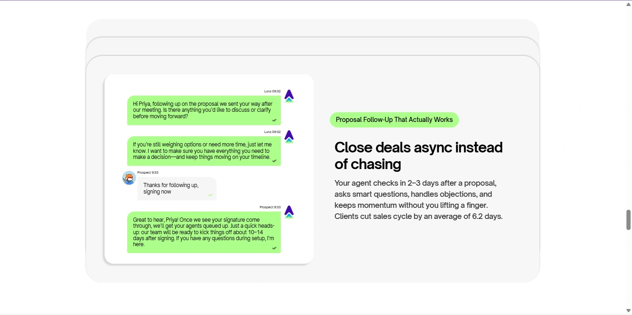
Task: Click the checkmark in the 'Great to hear' message
Action: (274, 248)
